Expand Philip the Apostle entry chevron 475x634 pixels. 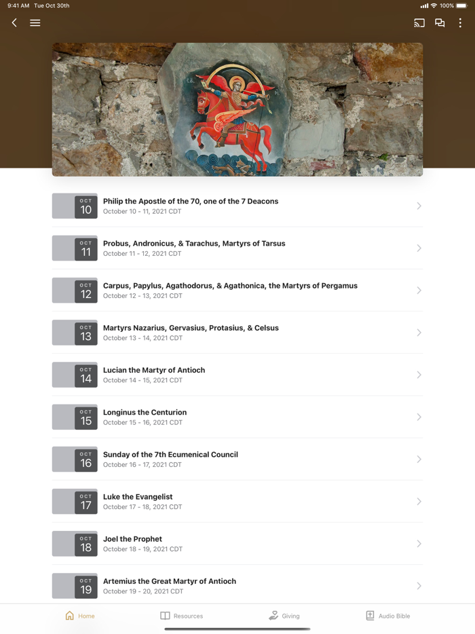(x=419, y=206)
